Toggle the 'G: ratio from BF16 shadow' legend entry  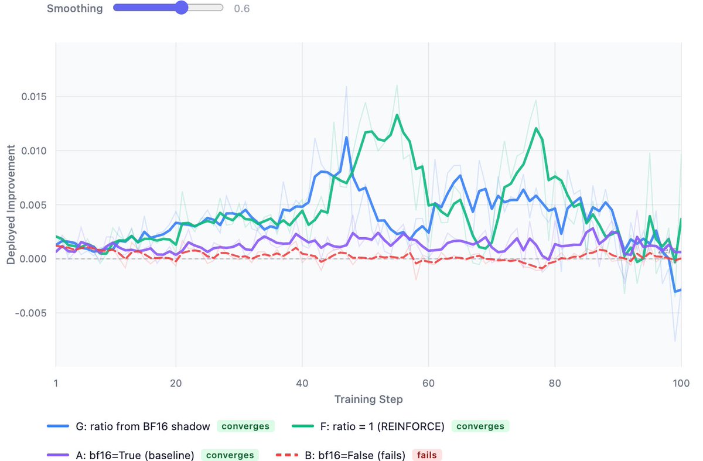click(144, 426)
